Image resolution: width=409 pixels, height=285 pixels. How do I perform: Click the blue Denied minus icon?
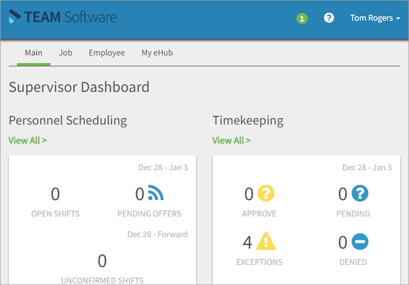pyautogui.click(x=360, y=241)
